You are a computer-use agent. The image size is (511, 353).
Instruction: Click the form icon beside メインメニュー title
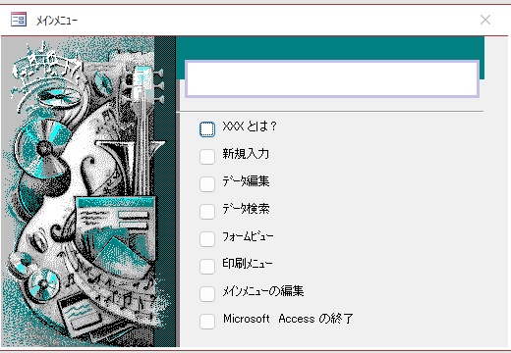click(x=19, y=20)
